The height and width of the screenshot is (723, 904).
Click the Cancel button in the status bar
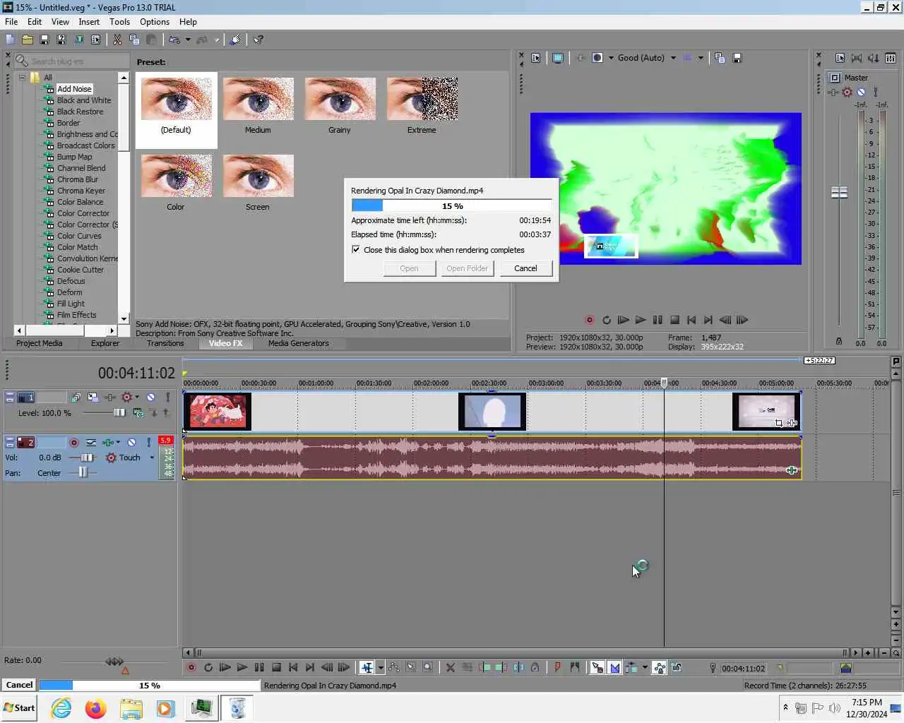pyautogui.click(x=19, y=685)
